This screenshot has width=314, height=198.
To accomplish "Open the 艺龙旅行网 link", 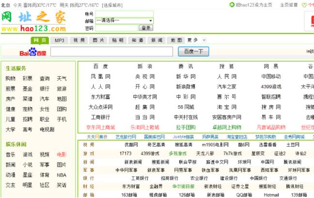I will 126,137.
